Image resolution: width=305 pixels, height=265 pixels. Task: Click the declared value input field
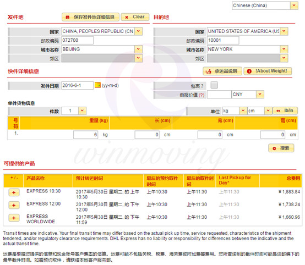pos(219,95)
